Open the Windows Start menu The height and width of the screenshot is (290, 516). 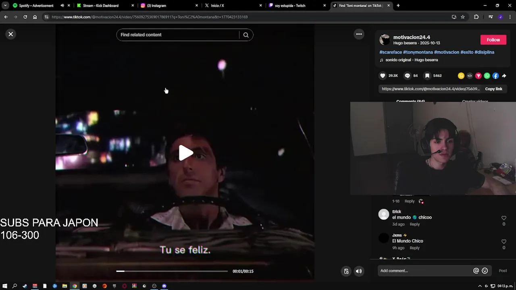pos(4,286)
